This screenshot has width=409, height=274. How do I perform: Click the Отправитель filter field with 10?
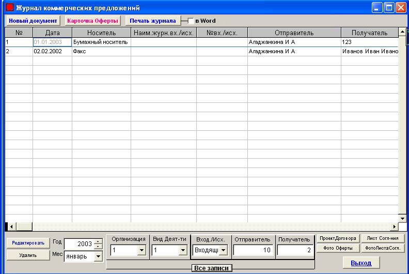253,250
